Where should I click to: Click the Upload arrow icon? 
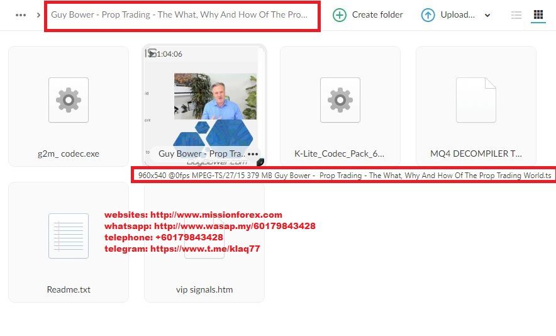tap(428, 15)
